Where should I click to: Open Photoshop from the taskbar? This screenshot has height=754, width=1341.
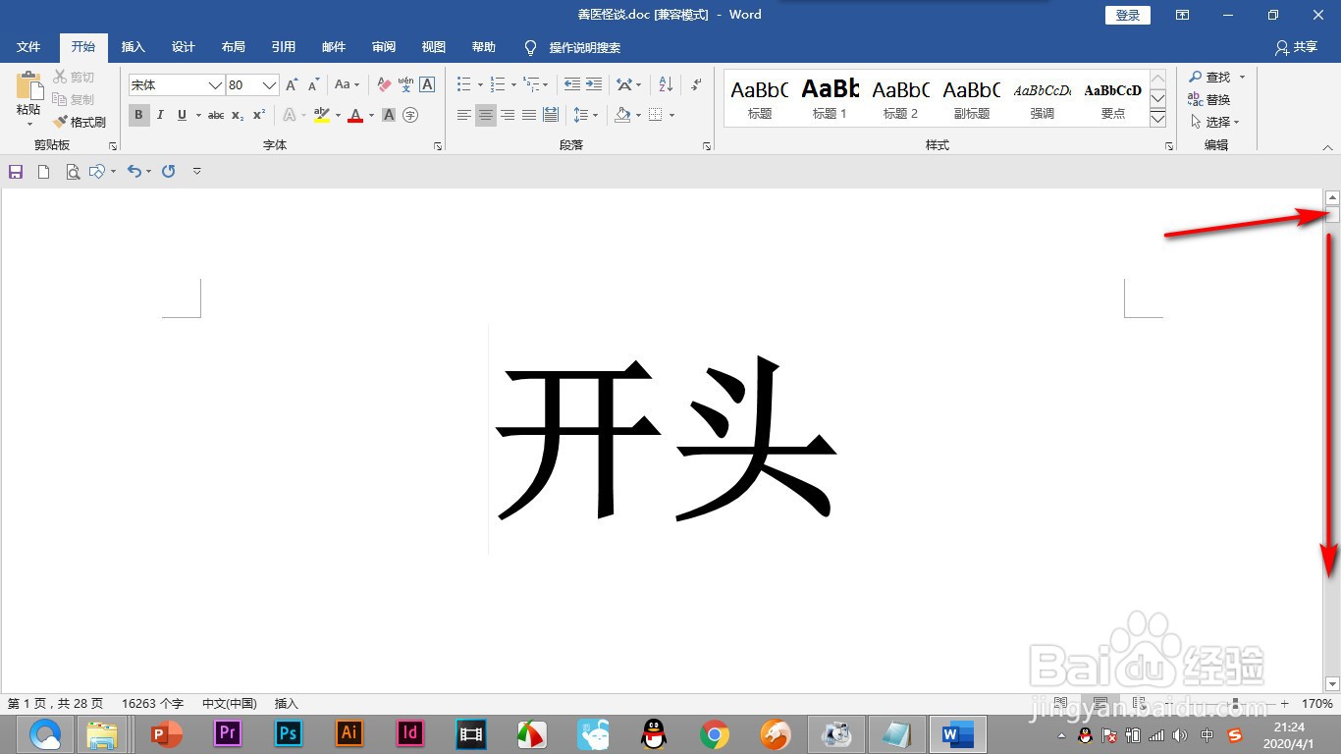(289, 733)
